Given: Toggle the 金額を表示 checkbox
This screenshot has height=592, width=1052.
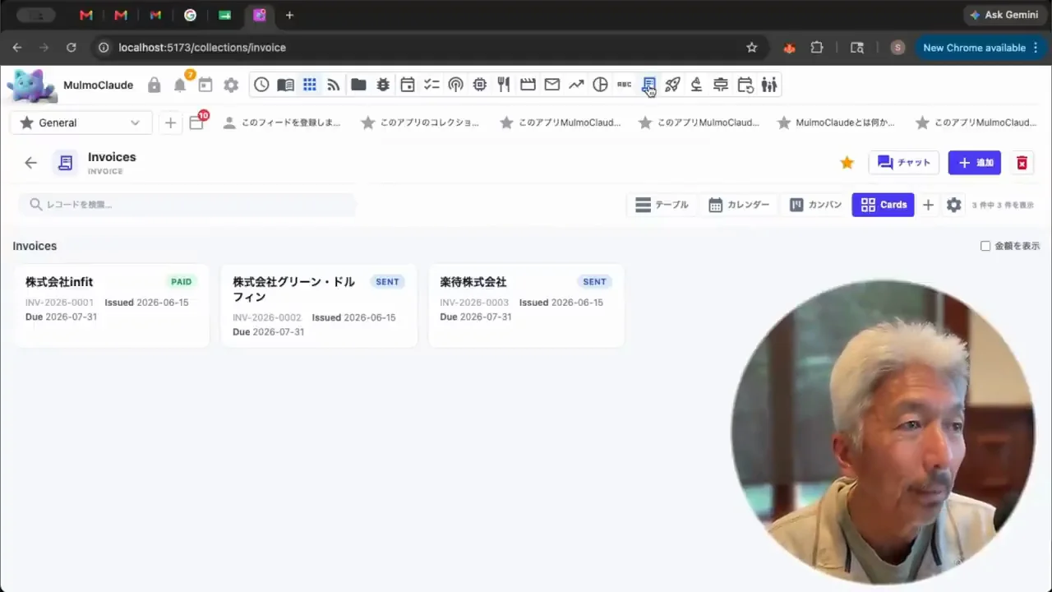Looking at the screenshot, I should tap(985, 246).
